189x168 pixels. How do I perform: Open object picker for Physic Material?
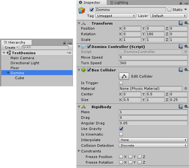coord(186,89)
